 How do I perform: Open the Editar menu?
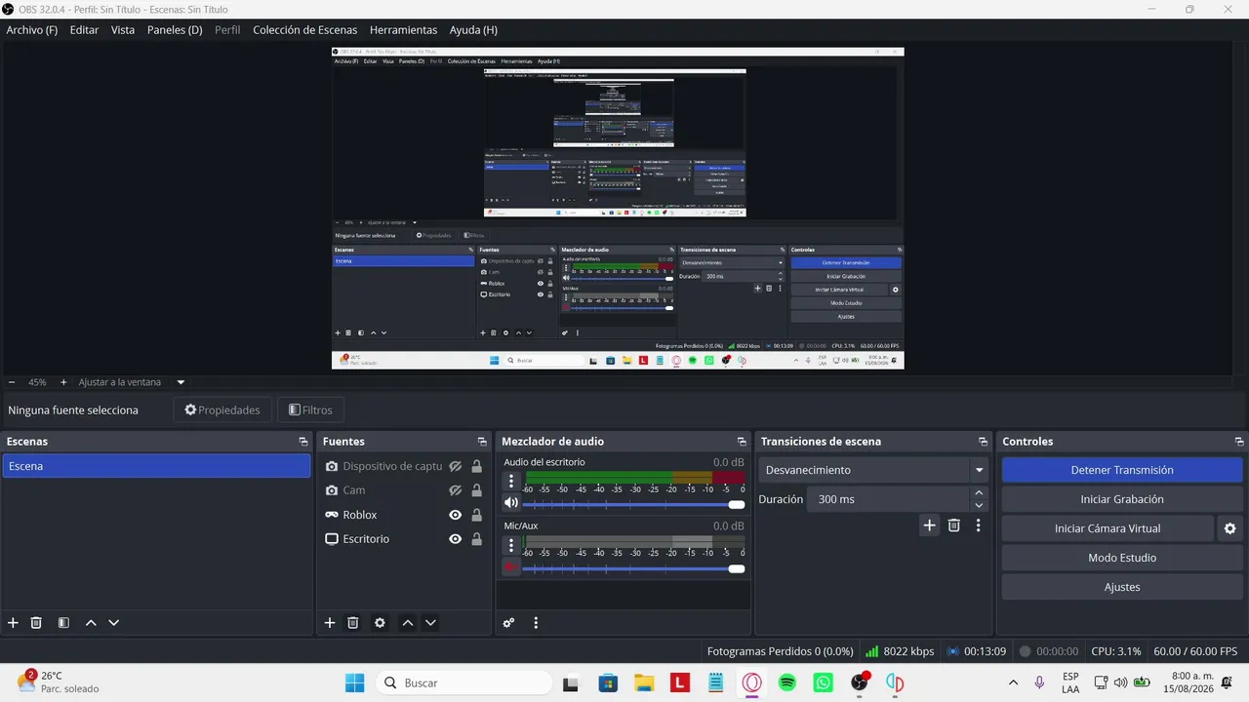click(84, 30)
